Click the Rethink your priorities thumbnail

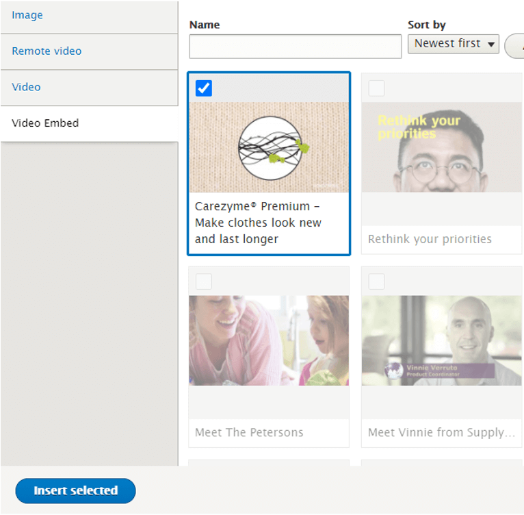[441, 147]
